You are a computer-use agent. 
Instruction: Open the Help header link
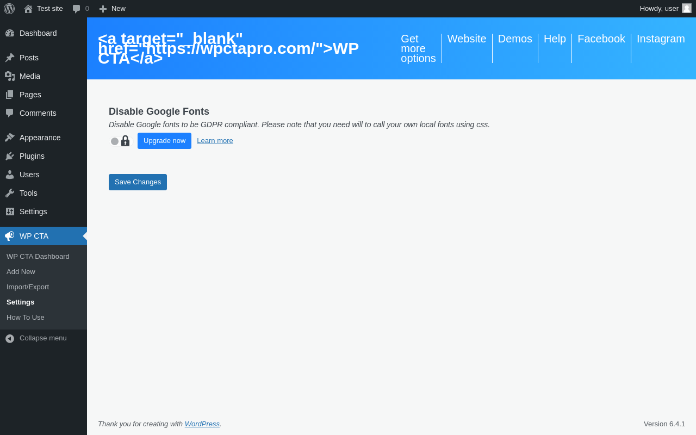coord(555,39)
